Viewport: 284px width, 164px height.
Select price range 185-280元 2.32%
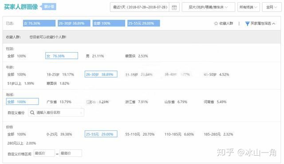218,134
